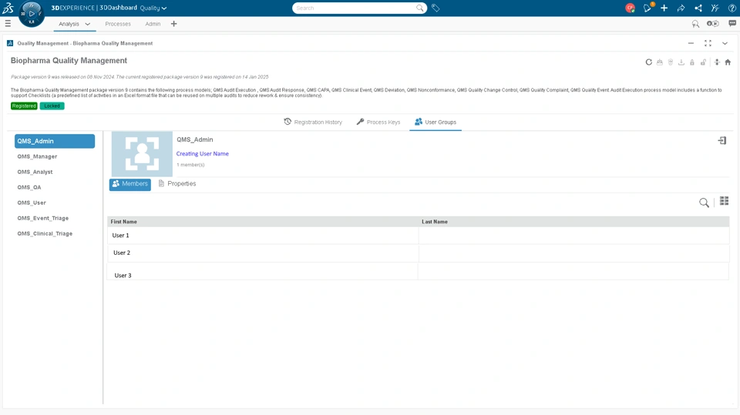Select the QMS_QA user group
Image resolution: width=740 pixels, height=415 pixels.
coord(29,187)
